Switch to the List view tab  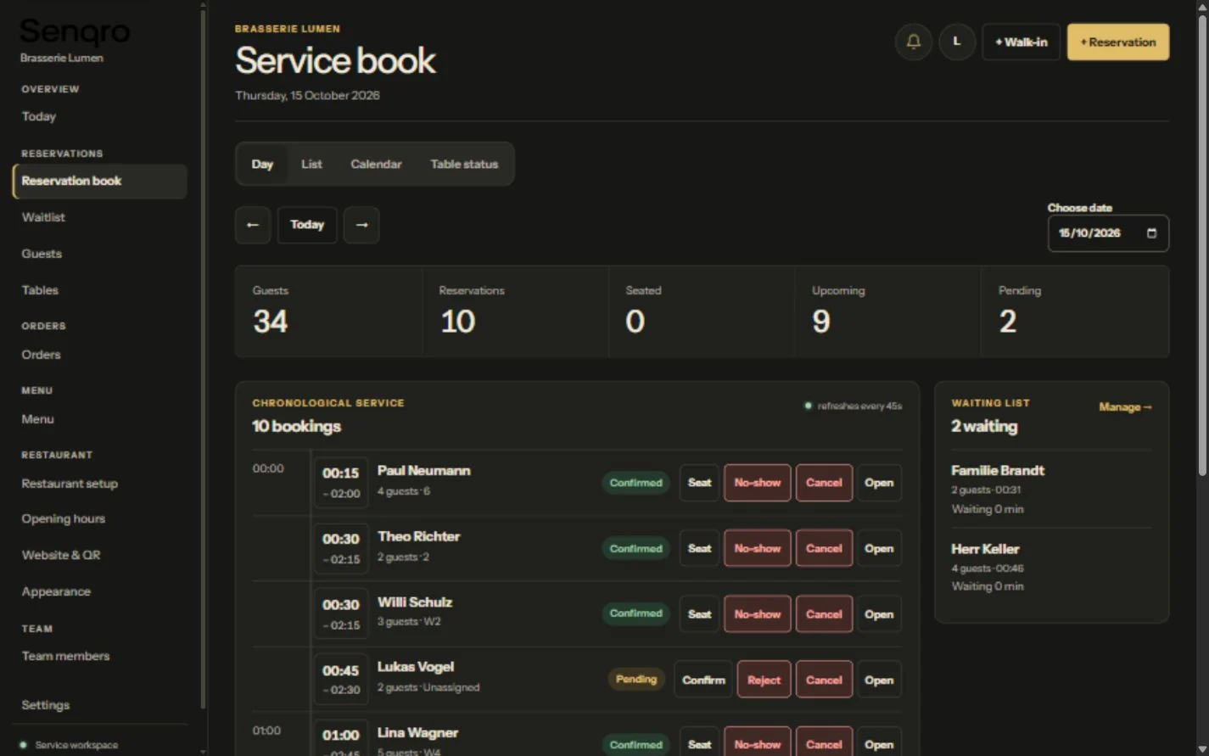(311, 164)
